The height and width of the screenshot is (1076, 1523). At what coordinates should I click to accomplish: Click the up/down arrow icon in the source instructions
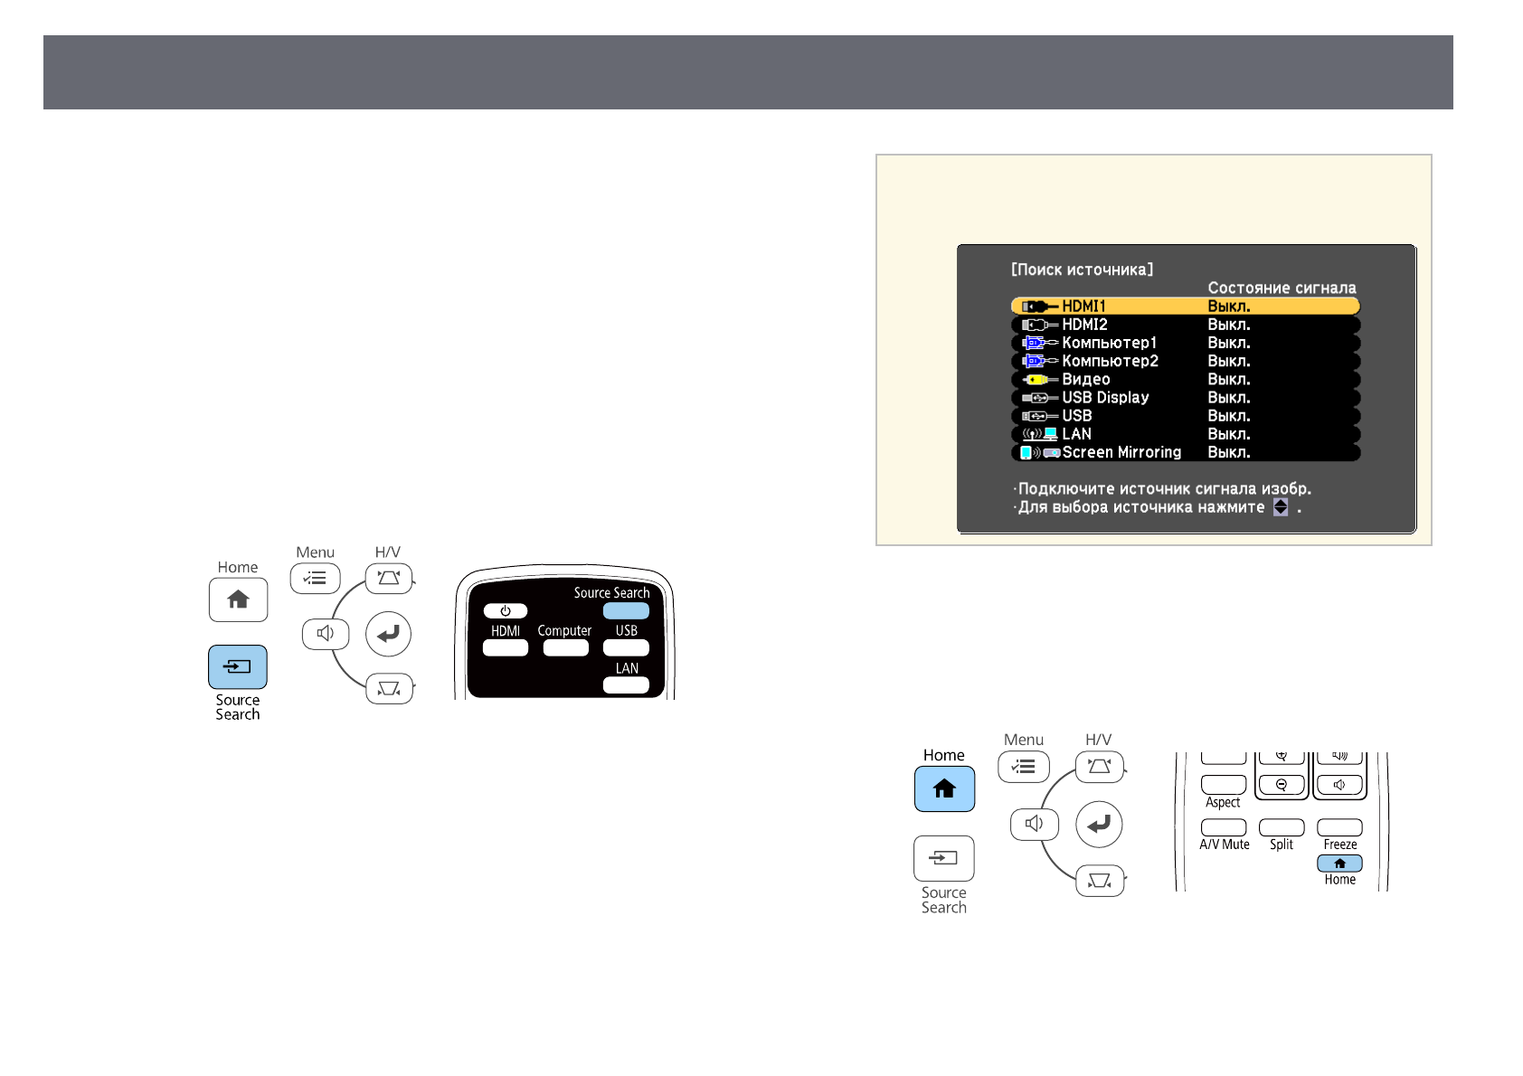(1280, 507)
